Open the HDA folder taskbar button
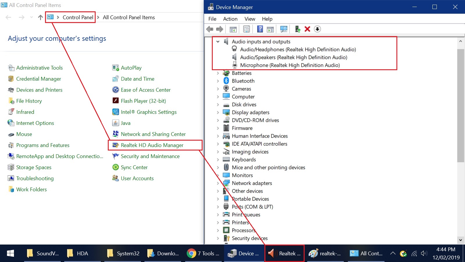Image resolution: width=465 pixels, height=262 pixels. point(83,254)
